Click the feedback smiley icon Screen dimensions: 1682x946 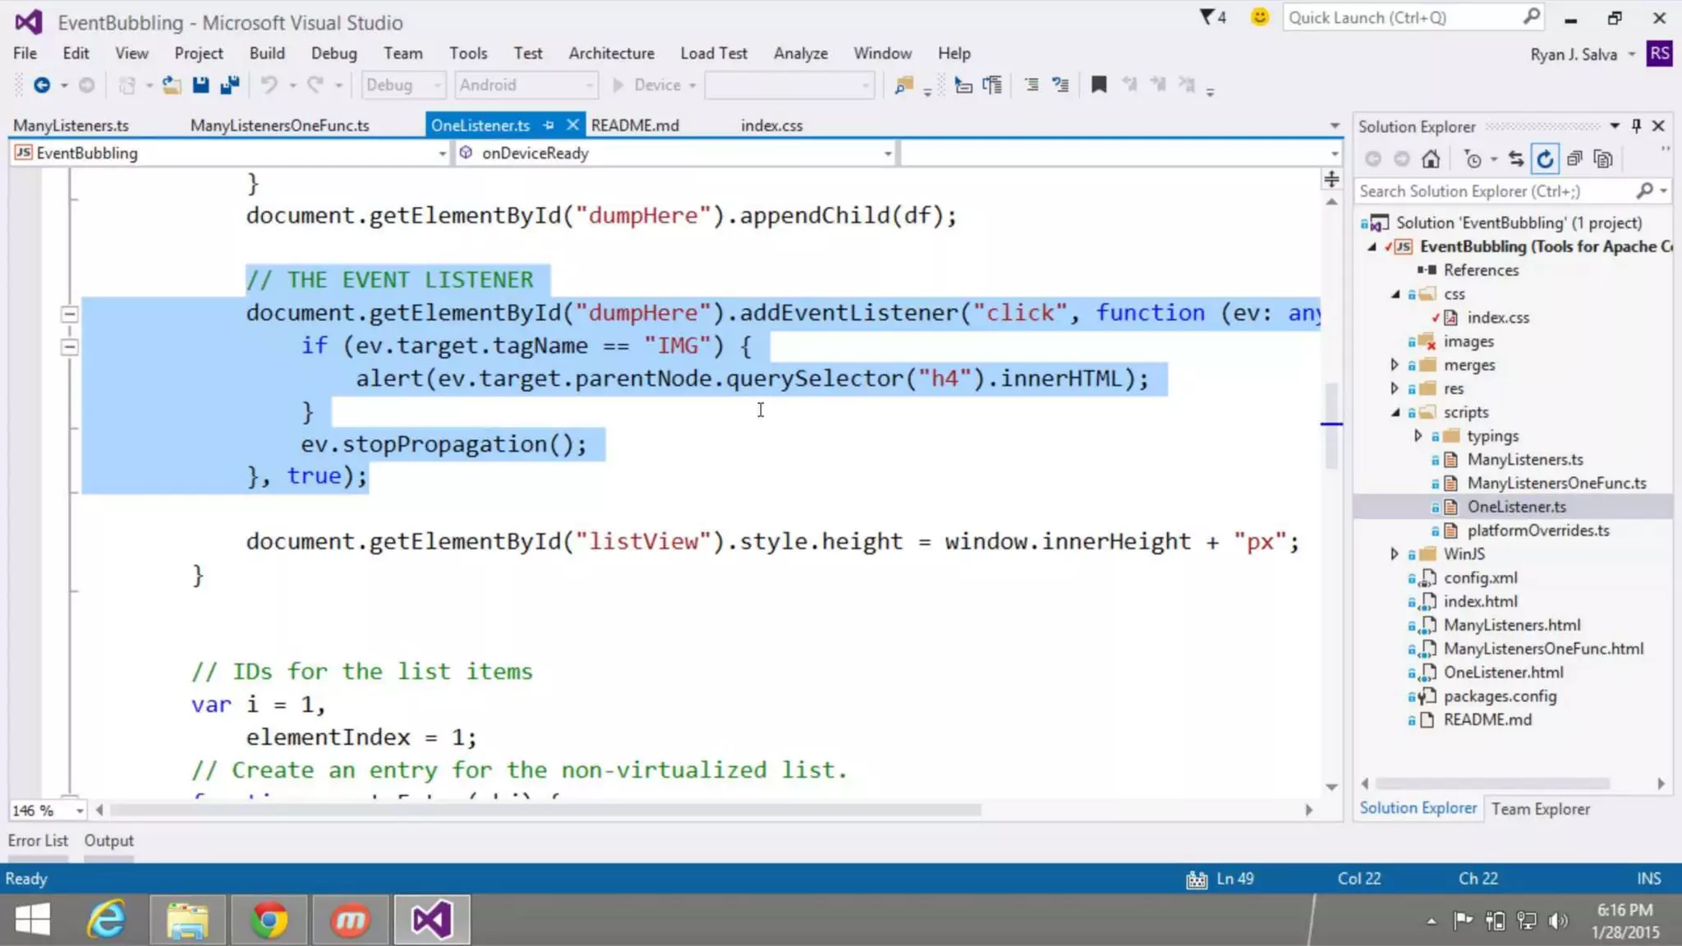click(1259, 17)
